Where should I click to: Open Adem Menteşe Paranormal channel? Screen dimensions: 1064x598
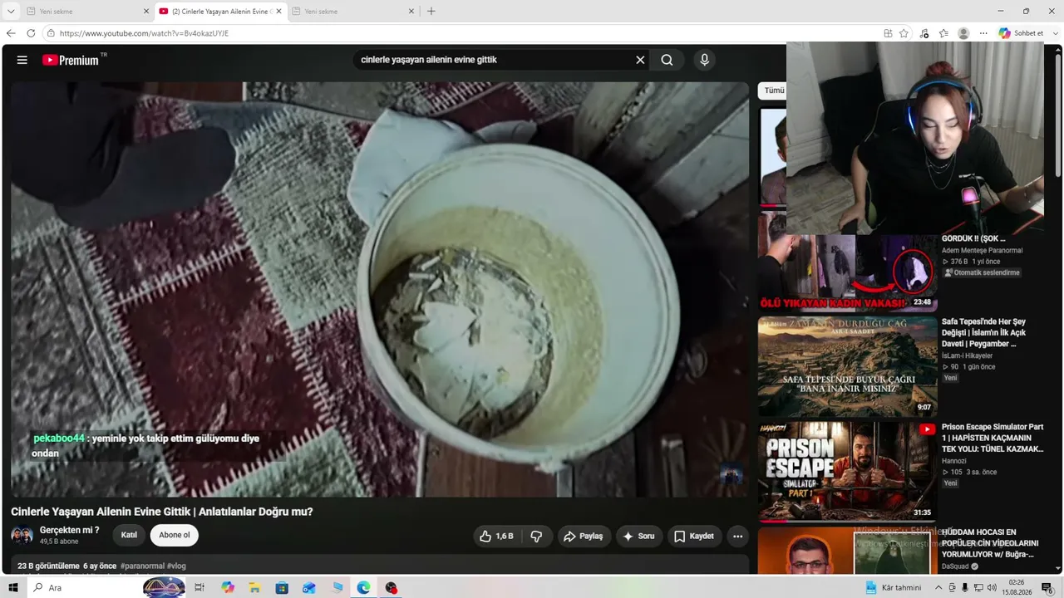pos(983,250)
